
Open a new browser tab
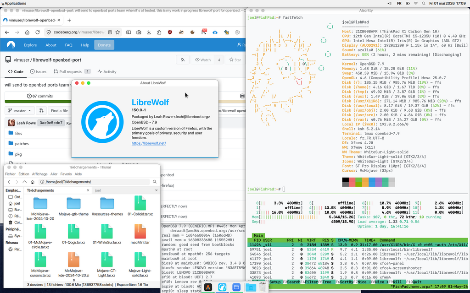click(69, 20)
